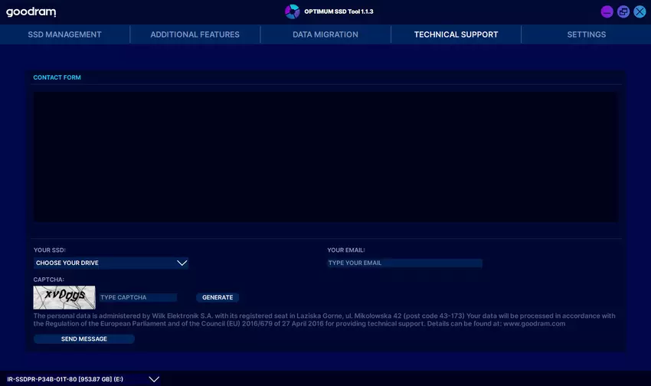Close the Optimum SSD Tool window
This screenshot has height=386, width=651.
point(640,11)
